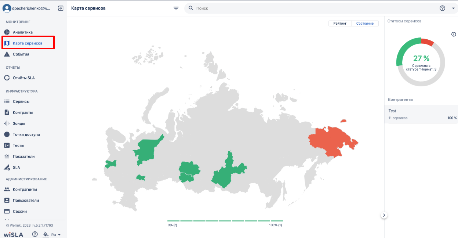Click the Точки доступа menu label
The width and height of the screenshot is (458, 238).
coord(26,134)
